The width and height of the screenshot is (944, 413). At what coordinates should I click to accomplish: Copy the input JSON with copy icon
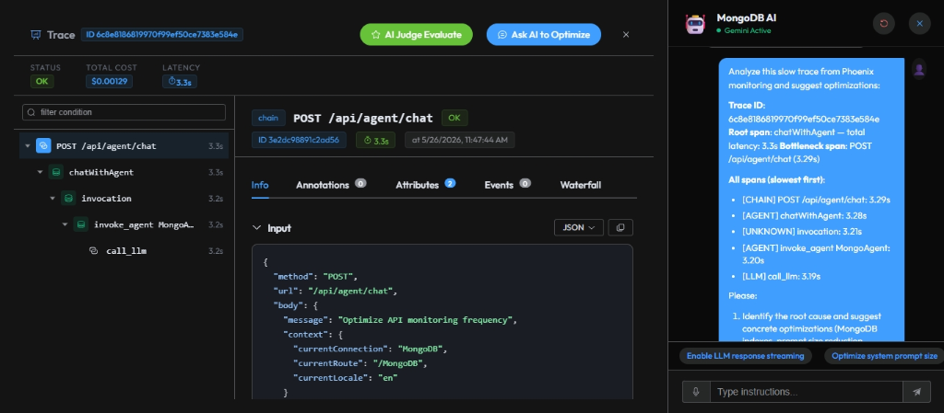tap(620, 227)
